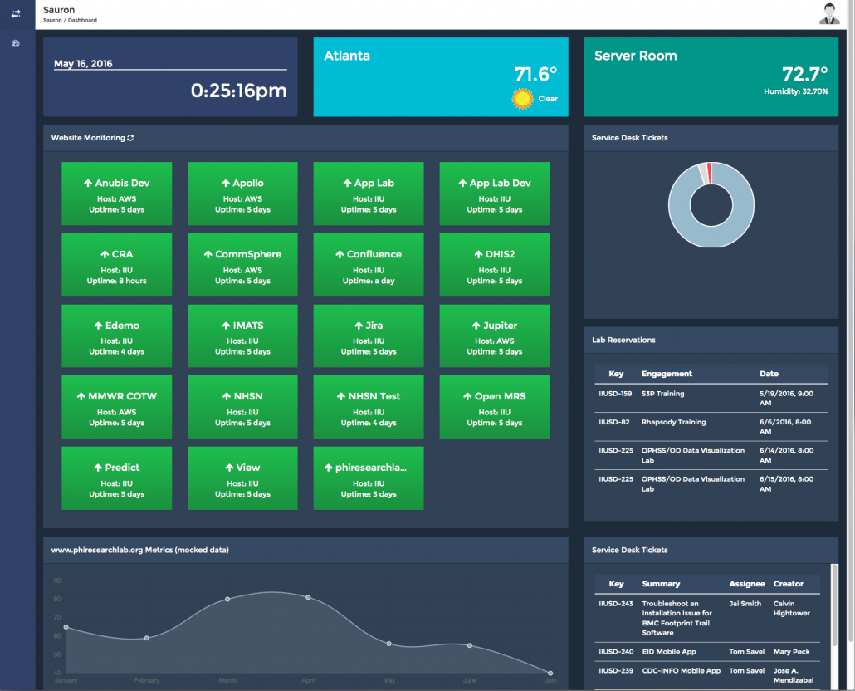This screenshot has height=691, width=855.
Task: Click the Creator column header
Action: coord(789,584)
